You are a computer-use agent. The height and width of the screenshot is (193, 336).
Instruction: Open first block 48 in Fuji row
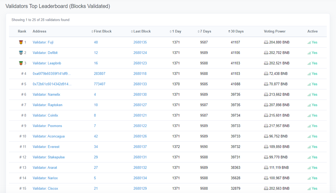96,42
